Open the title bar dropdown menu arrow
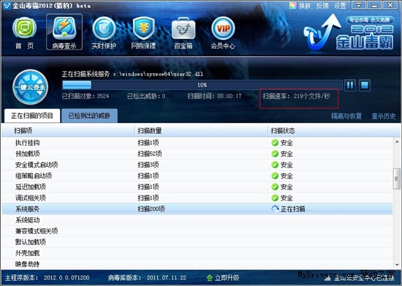The height and width of the screenshot is (286, 402). pos(358,5)
